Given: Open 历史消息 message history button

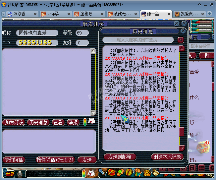Looking at the screenshot, I should click(38, 123).
